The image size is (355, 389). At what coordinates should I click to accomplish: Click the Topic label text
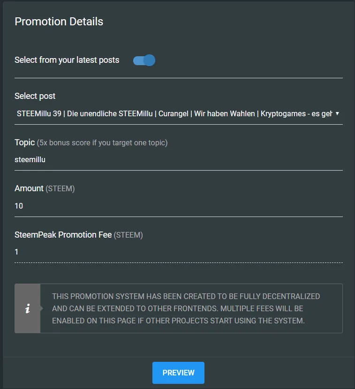(24, 142)
